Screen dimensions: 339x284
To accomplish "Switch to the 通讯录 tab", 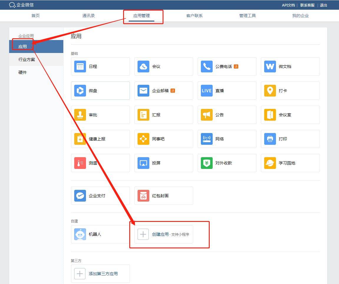I will coord(88,16).
